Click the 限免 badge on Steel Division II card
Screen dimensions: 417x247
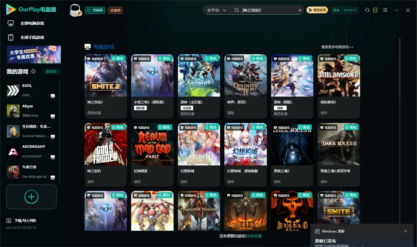click(351, 58)
